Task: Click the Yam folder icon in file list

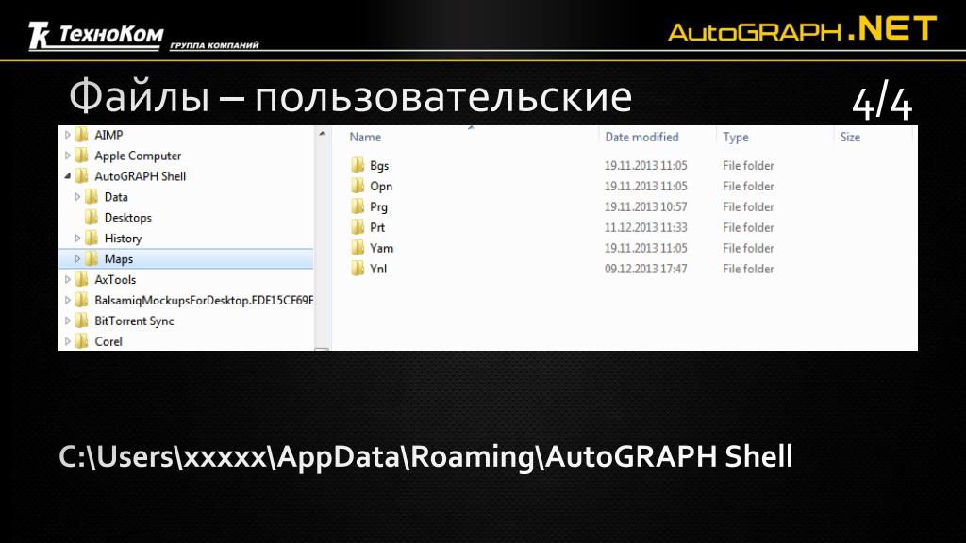Action: click(358, 248)
